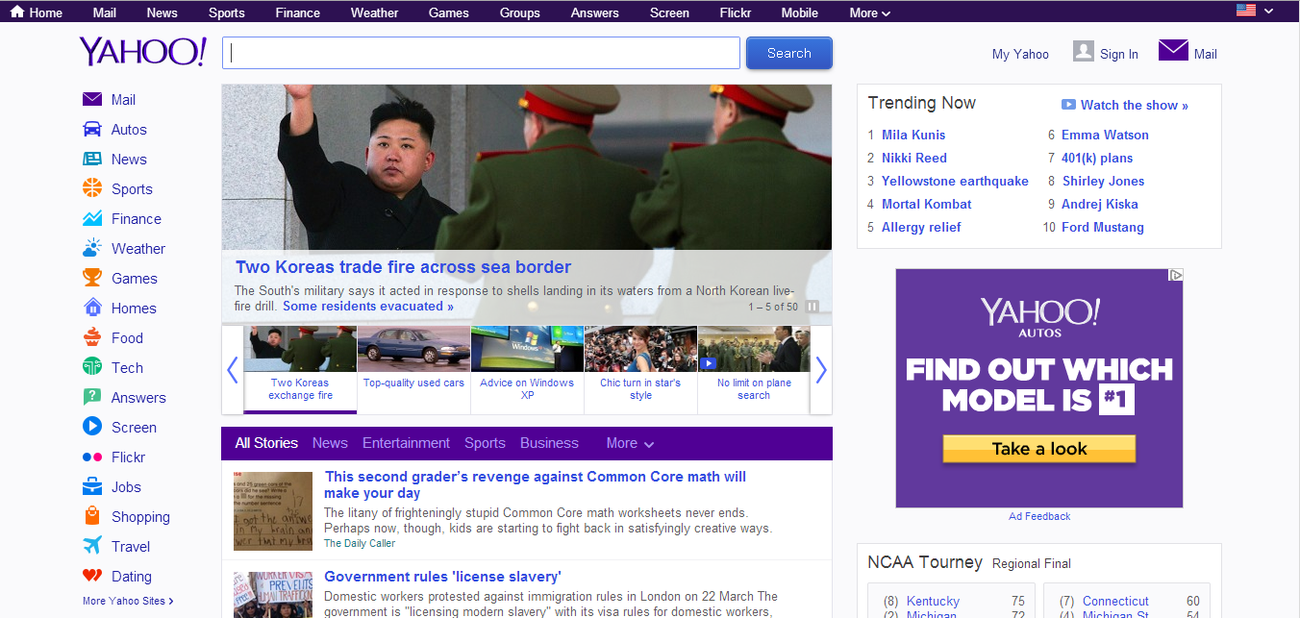
Task: Open the Sports basketball icon
Action: click(x=92, y=189)
